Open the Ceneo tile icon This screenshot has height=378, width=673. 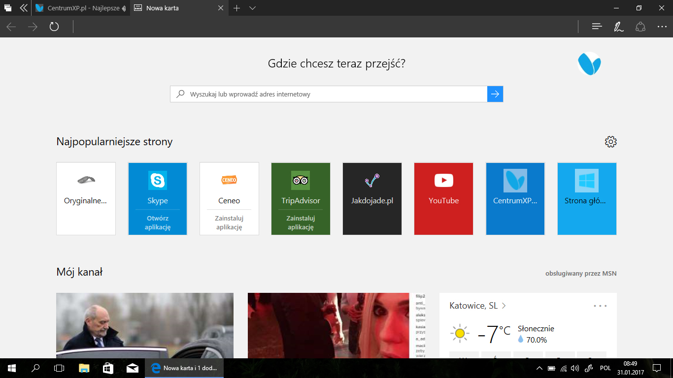point(229,181)
